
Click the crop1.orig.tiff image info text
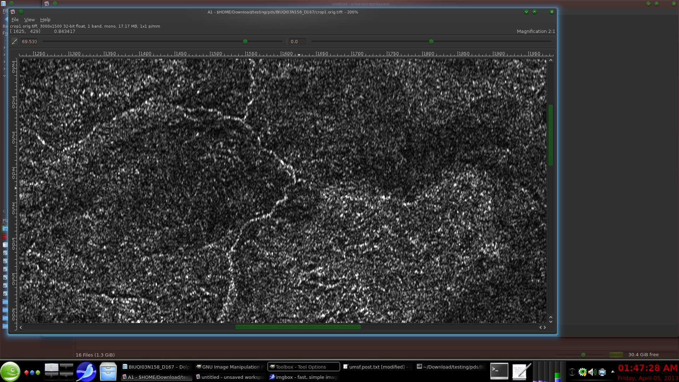click(x=85, y=26)
